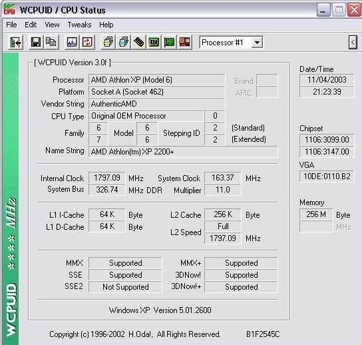This screenshot has width=362, height=345.
Task: Click the Name String AMD Athlon(tm) XP 2200+
Action: (183, 152)
